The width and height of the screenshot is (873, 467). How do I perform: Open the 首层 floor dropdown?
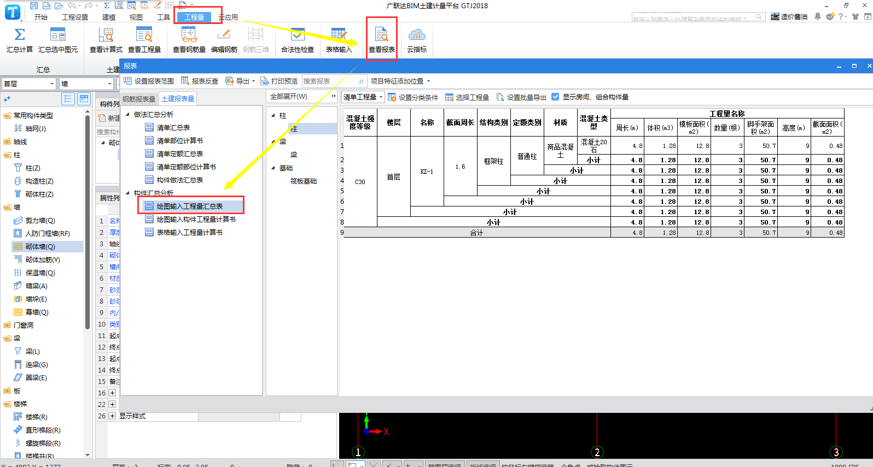pos(29,84)
